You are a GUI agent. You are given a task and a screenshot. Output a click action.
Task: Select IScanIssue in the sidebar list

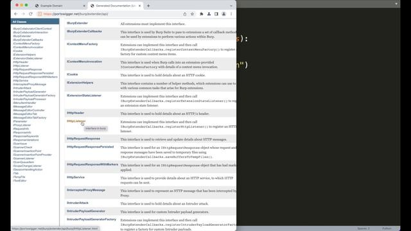[x=20, y=144]
